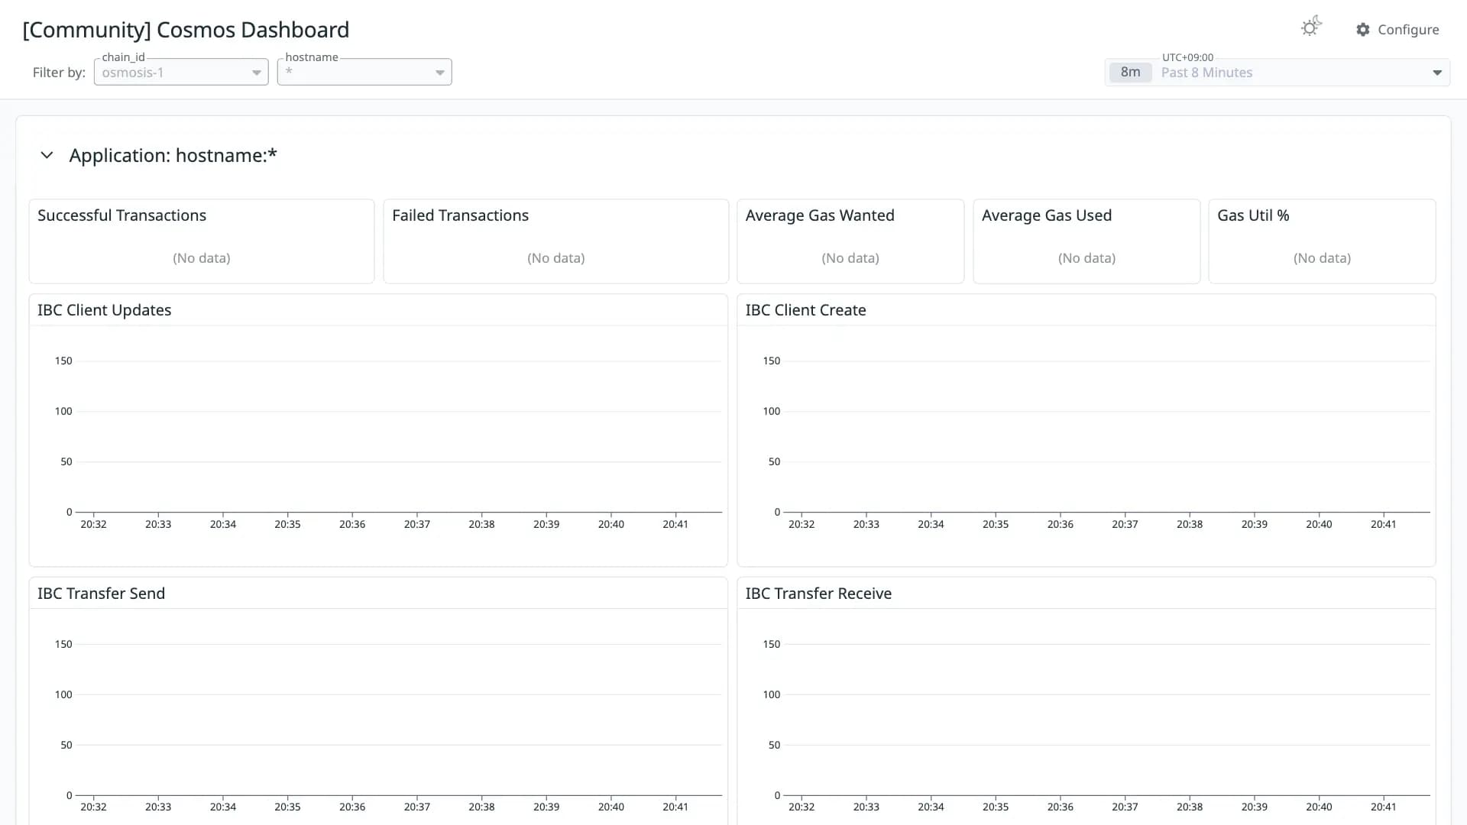Click the Configure gear icon
This screenshot has height=825, width=1467.
coord(1363,30)
